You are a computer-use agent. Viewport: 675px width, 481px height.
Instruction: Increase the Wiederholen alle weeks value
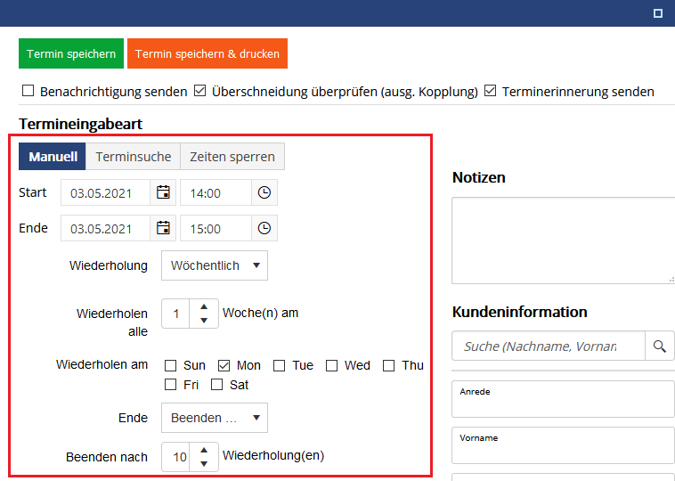[x=204, y=306]
